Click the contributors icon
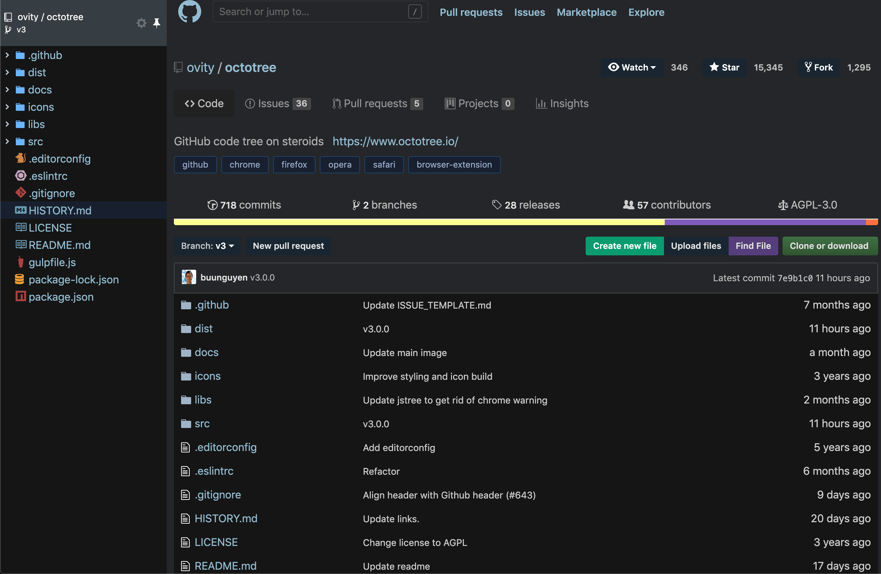The width and height of the screenshot is (881, 574). click(x=628, y=205)
